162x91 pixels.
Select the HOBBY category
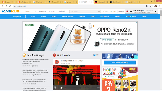43,17
